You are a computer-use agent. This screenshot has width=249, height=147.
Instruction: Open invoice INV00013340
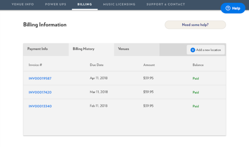coord(40,106)
